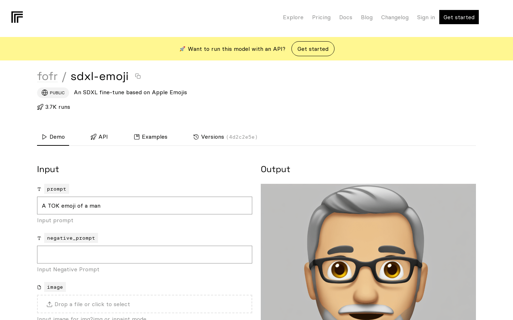Open the API tab
Screen dimensions: 513x320
click(99, 137)
